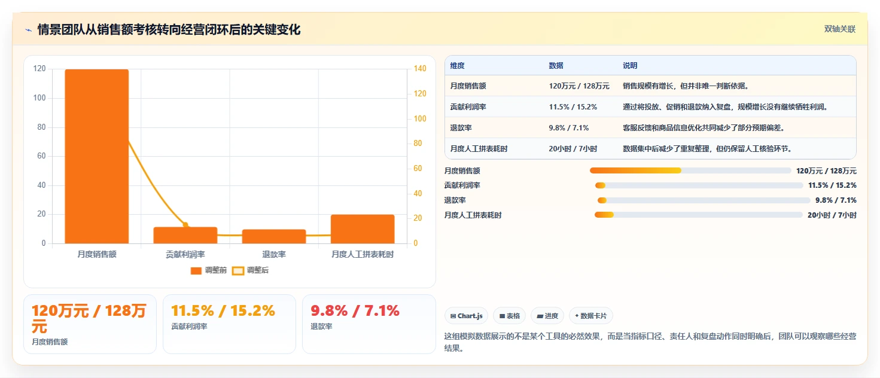The height and width of the screenshot is (378, 880).
Task: Open the 9.8% / 7.1% data card
Action: (x=369, y=324)
